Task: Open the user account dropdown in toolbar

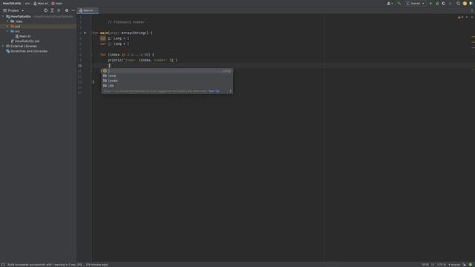Action: click(x=390, y=4)
